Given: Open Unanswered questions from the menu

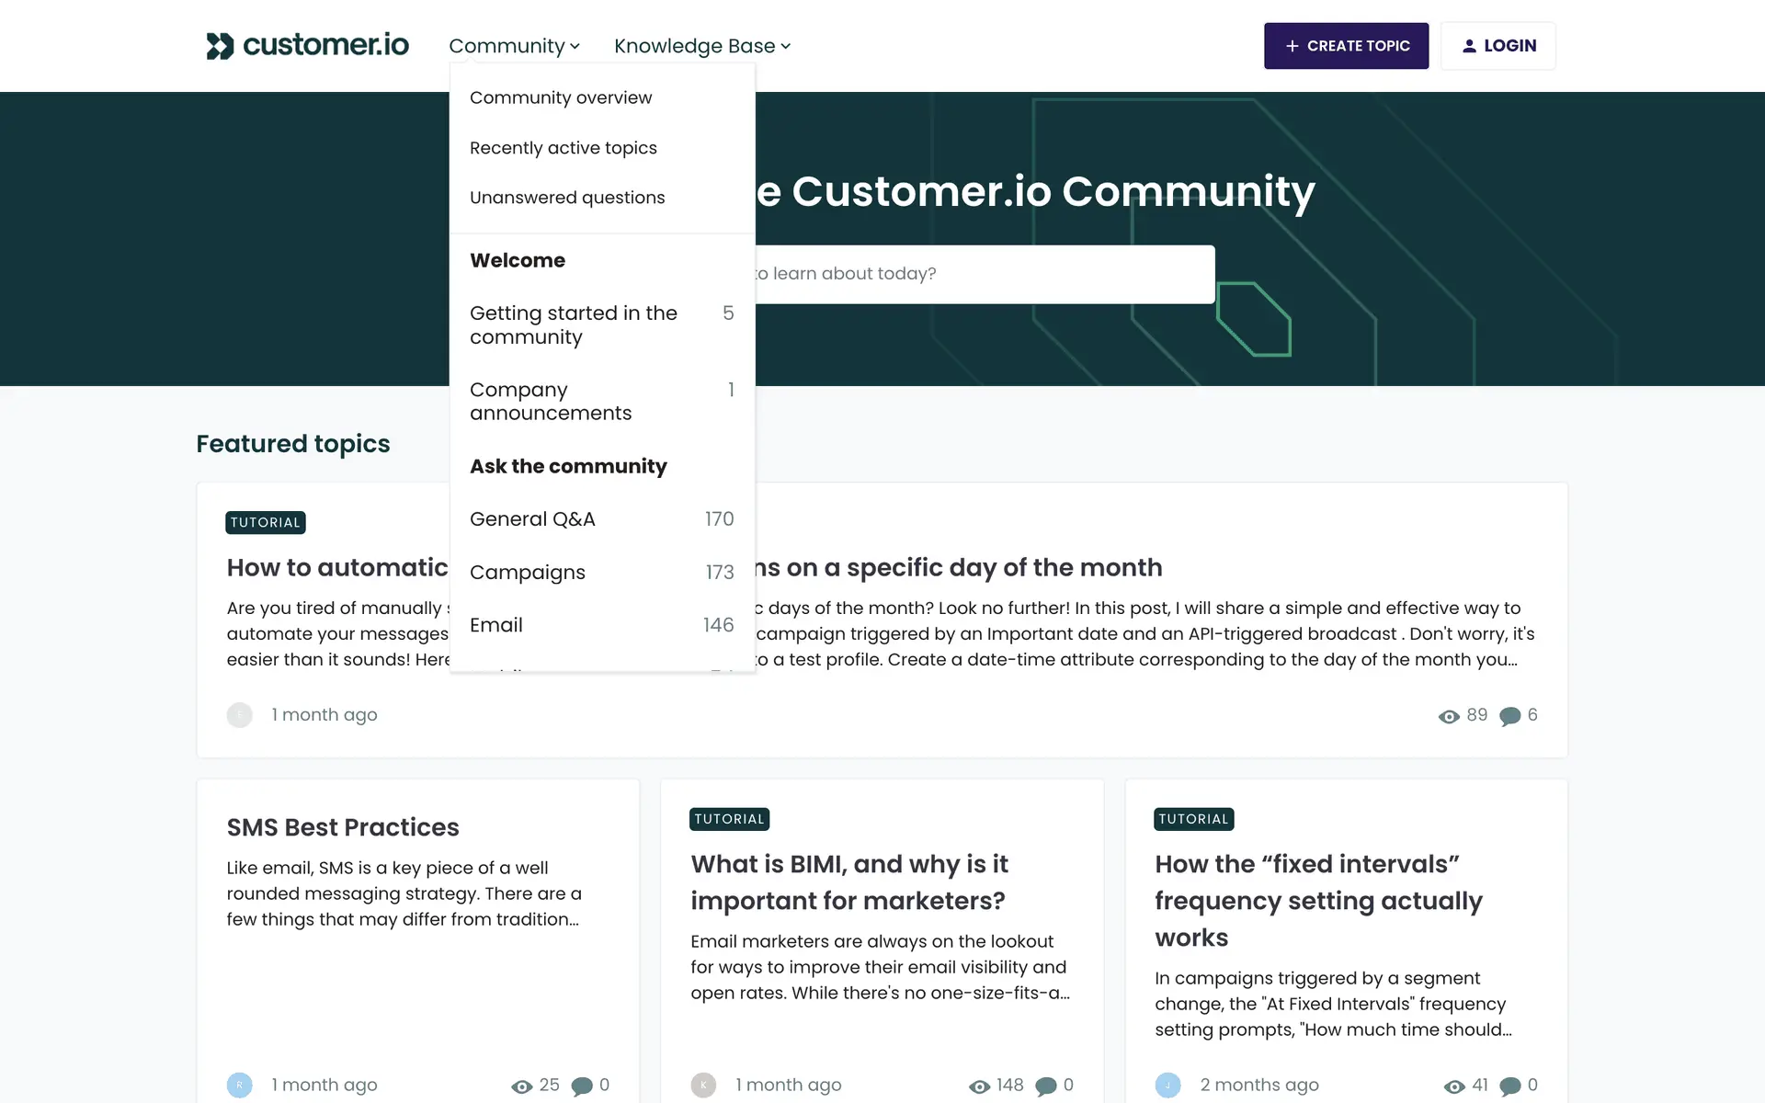Looking at the screenshot, I should click(x=566, y=198).
